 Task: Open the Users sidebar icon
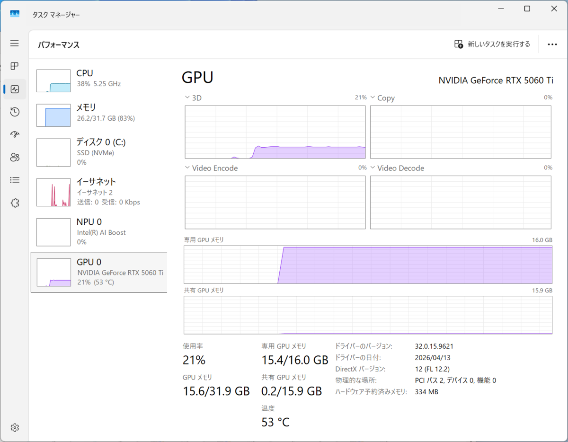click(15, 157)
